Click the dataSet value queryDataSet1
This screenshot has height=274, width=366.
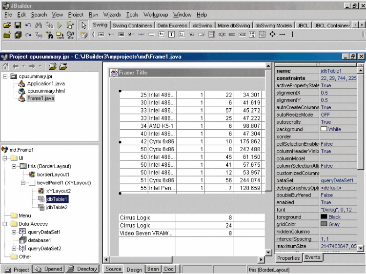pyautogui.click(x=338, y=180)
